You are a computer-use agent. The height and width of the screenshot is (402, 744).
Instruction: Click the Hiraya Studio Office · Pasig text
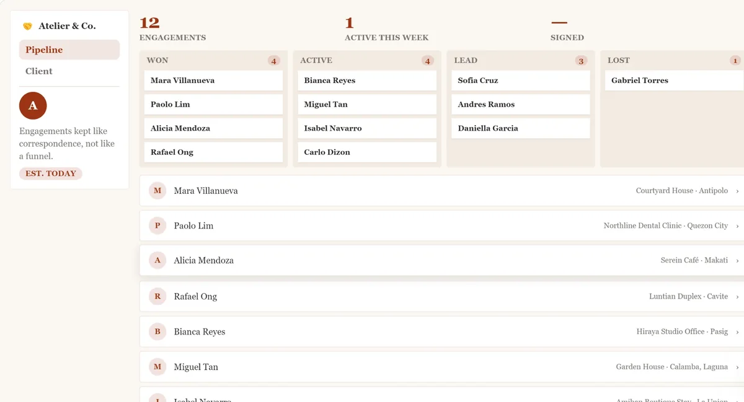pos(682,331)
